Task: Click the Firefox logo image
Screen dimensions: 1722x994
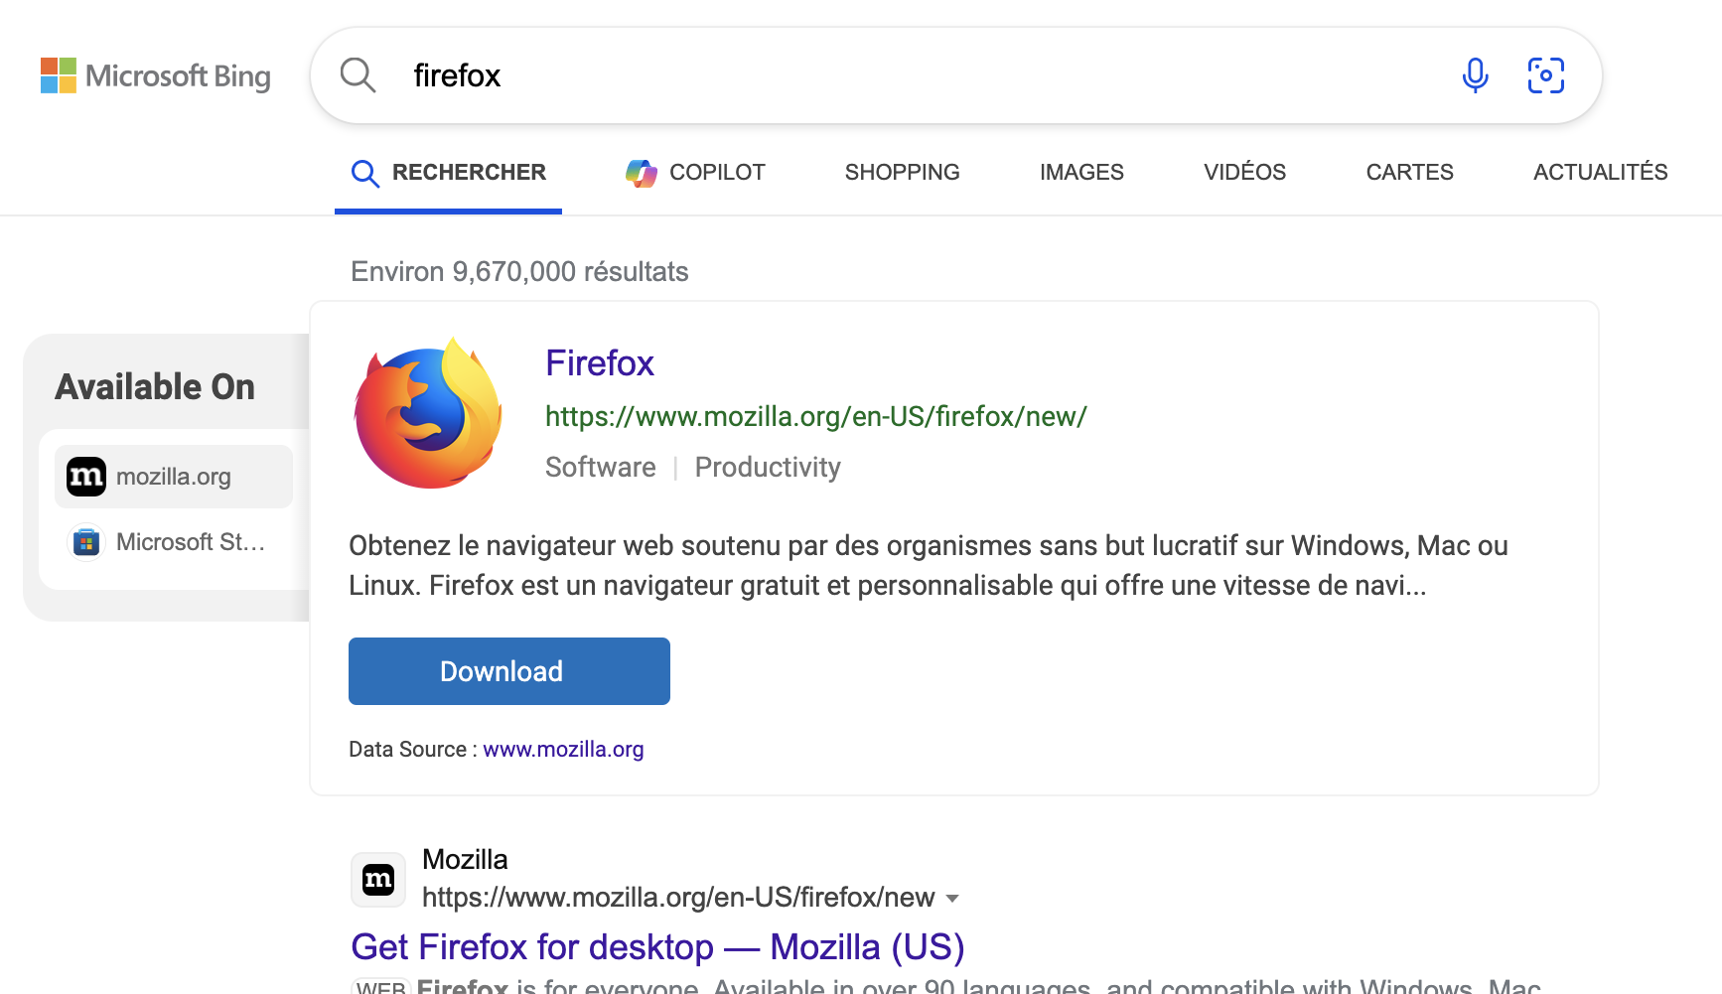Action: click(x=429, y=413)
